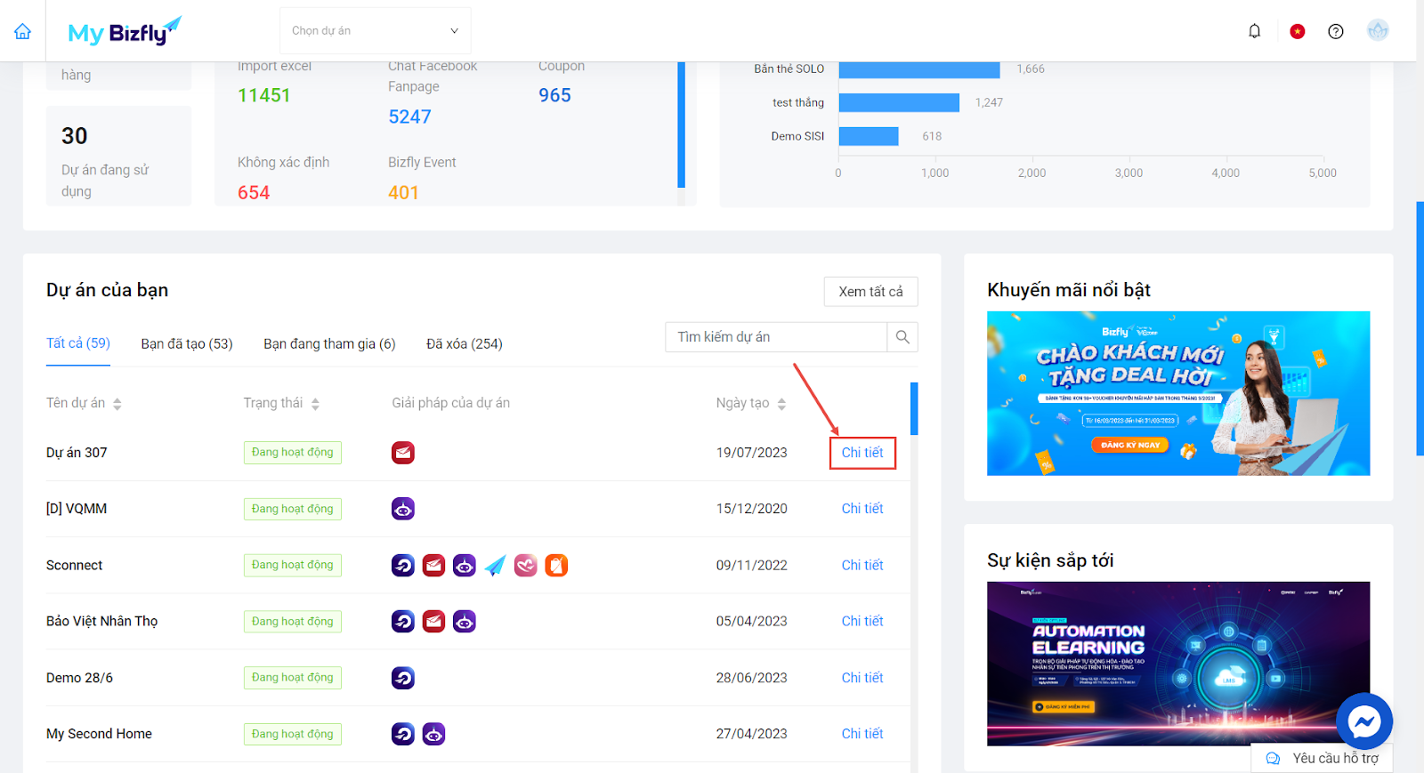The width and height of the screenshot is (1424, 773).
Task: Open the Chọn dự án dropdown
Action: [x=376, y=31]
